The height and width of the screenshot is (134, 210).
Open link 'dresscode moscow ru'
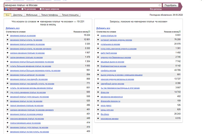[x=110, y=101]
